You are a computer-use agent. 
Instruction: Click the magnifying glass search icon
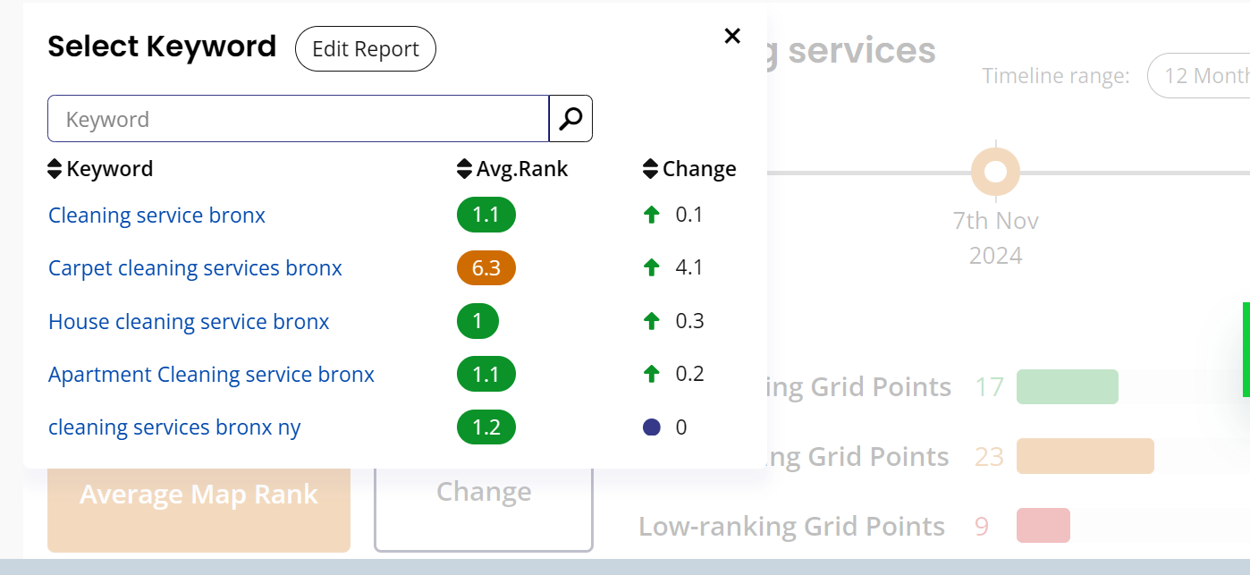pyautogui.click(x=570, y=119)
